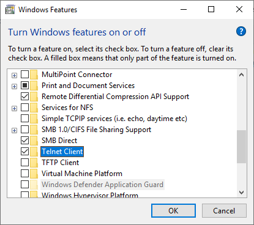
Task: Click the vertical scrollbar thumb
Action: pyautogui.click(x=241, y=147)
